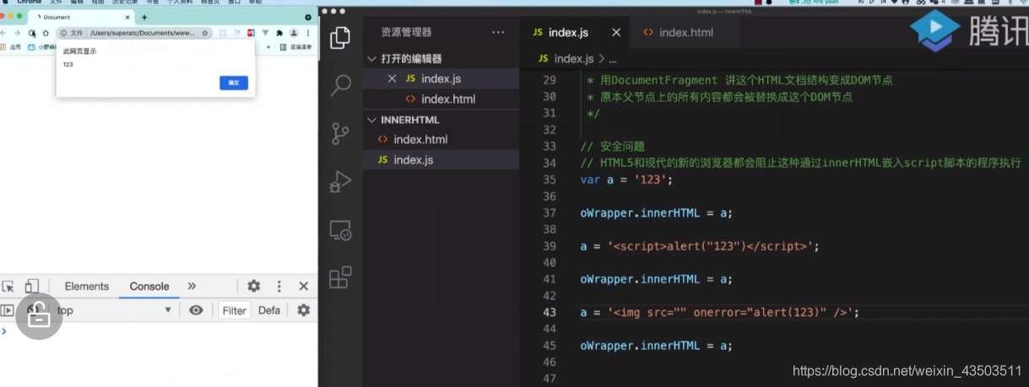Open the explorer panel's more actions menu

coord(498,32)
